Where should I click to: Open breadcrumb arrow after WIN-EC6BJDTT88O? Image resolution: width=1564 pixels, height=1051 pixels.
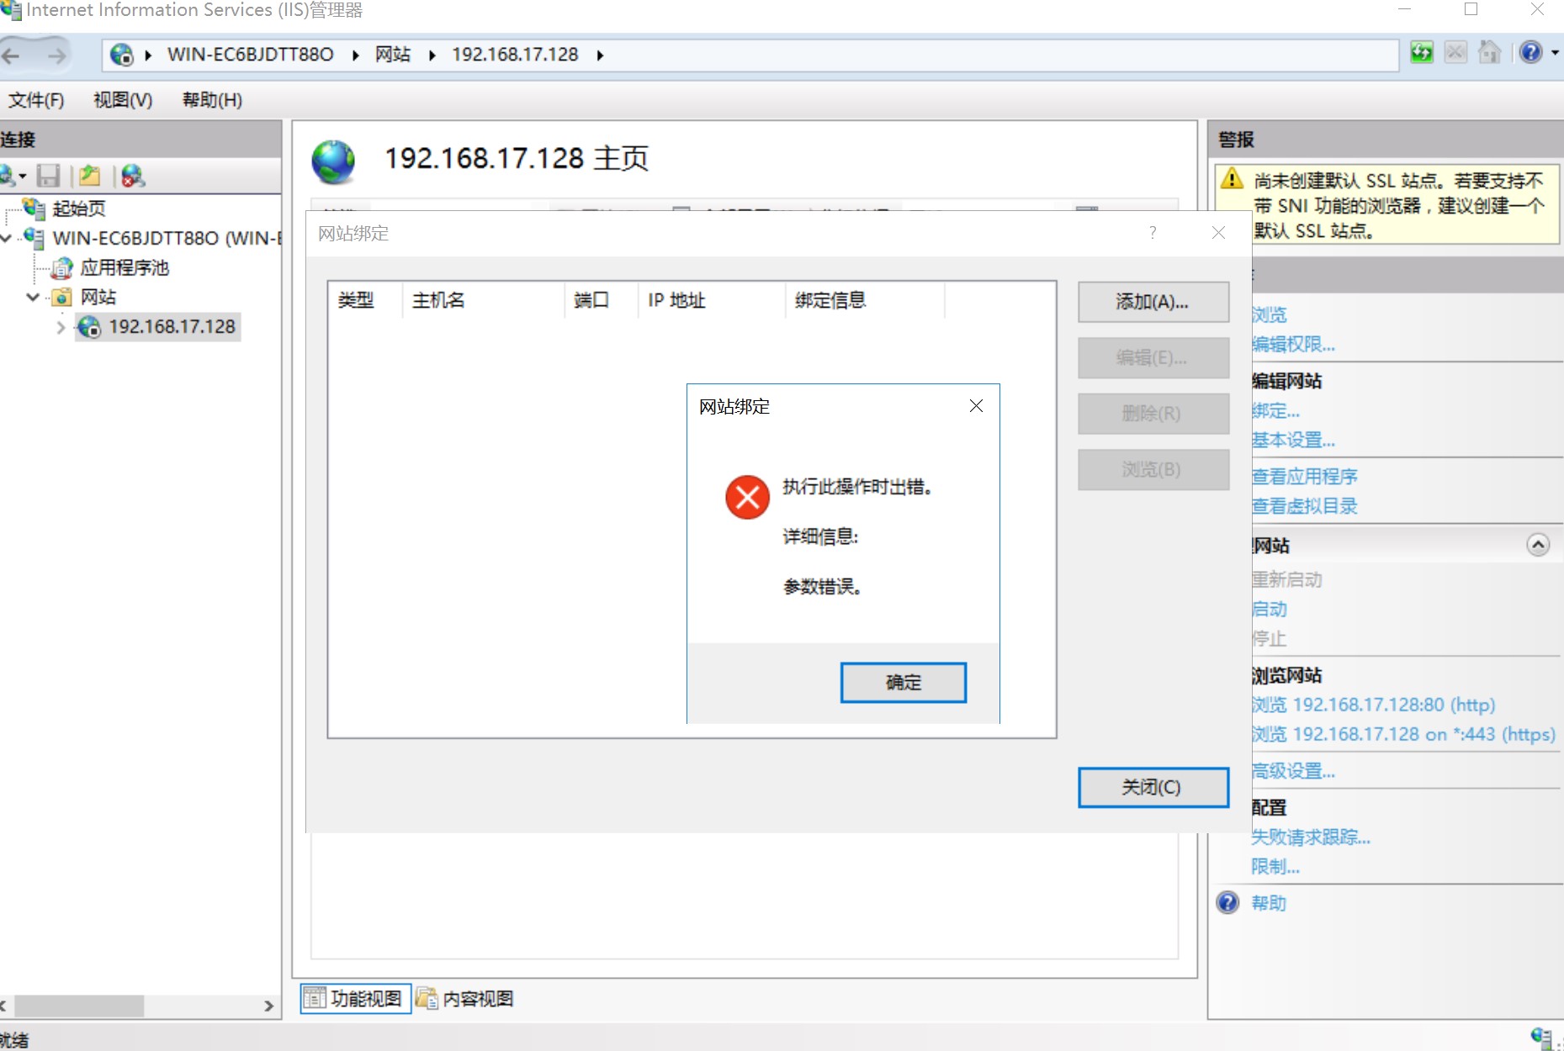(x=356, y=55)
